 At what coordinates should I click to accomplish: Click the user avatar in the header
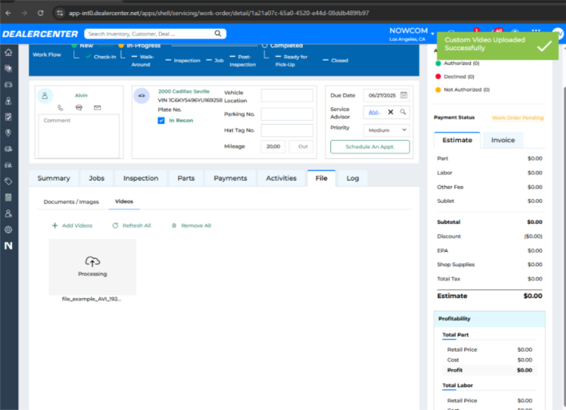coord(558,34)
